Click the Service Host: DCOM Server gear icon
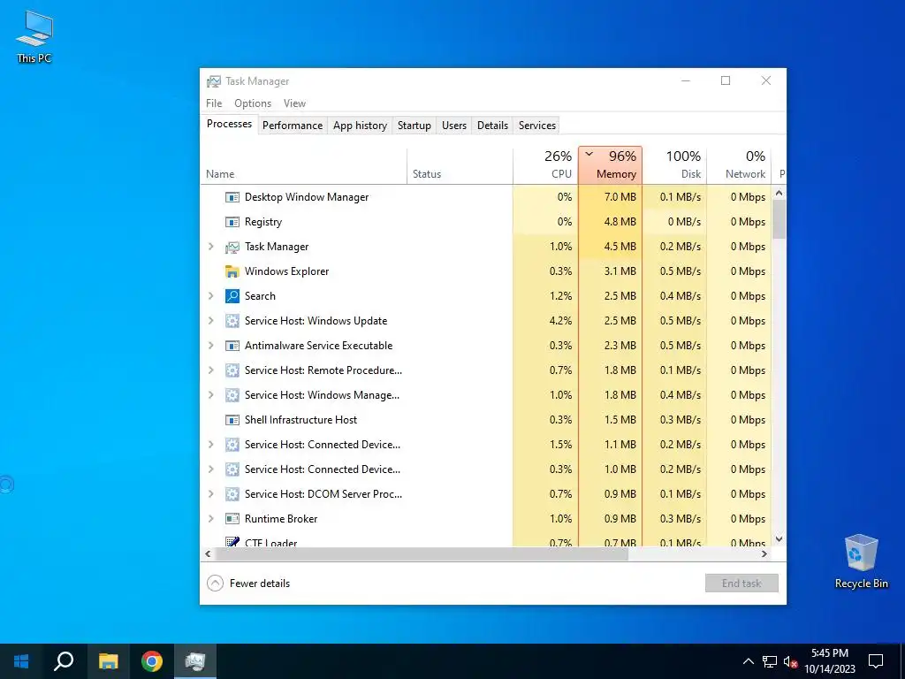 coord(232,494)
